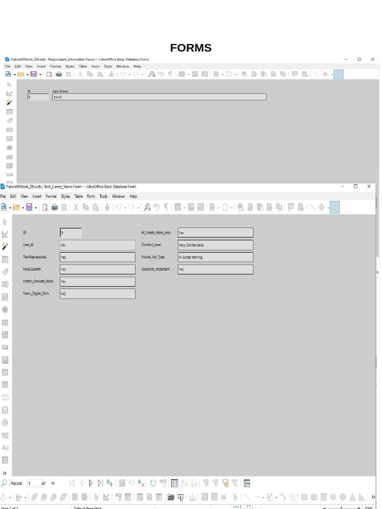Open Window menu in Respondant_Infomation Form
The height and width of the screenshot is (509, 382).
tap(122, 66)
